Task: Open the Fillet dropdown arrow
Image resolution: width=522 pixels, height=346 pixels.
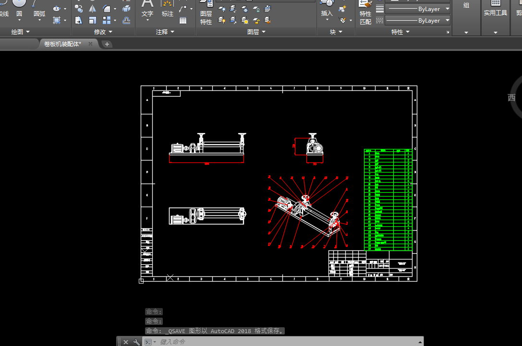Action: tap(115, 9)
